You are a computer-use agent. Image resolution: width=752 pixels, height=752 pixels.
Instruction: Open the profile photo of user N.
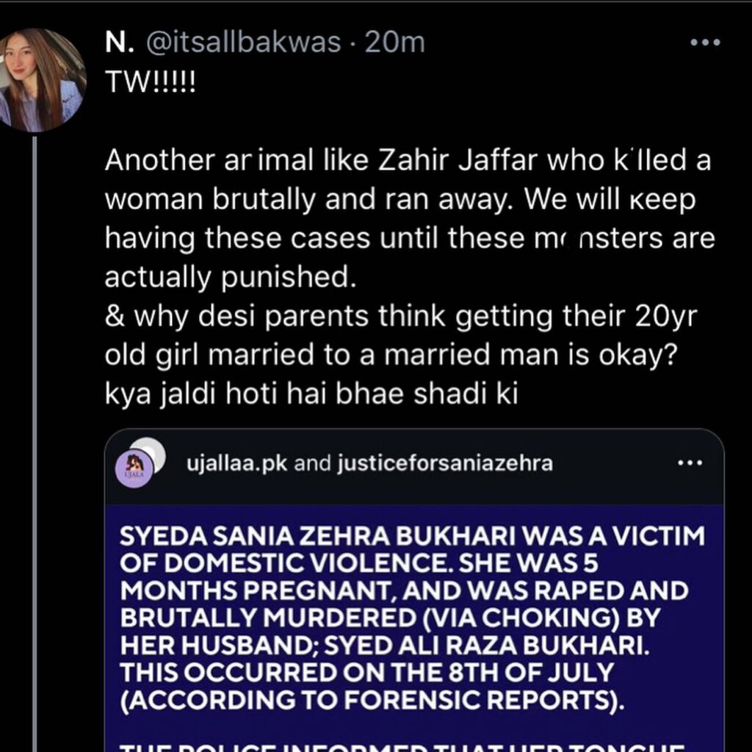coord(42,80)
